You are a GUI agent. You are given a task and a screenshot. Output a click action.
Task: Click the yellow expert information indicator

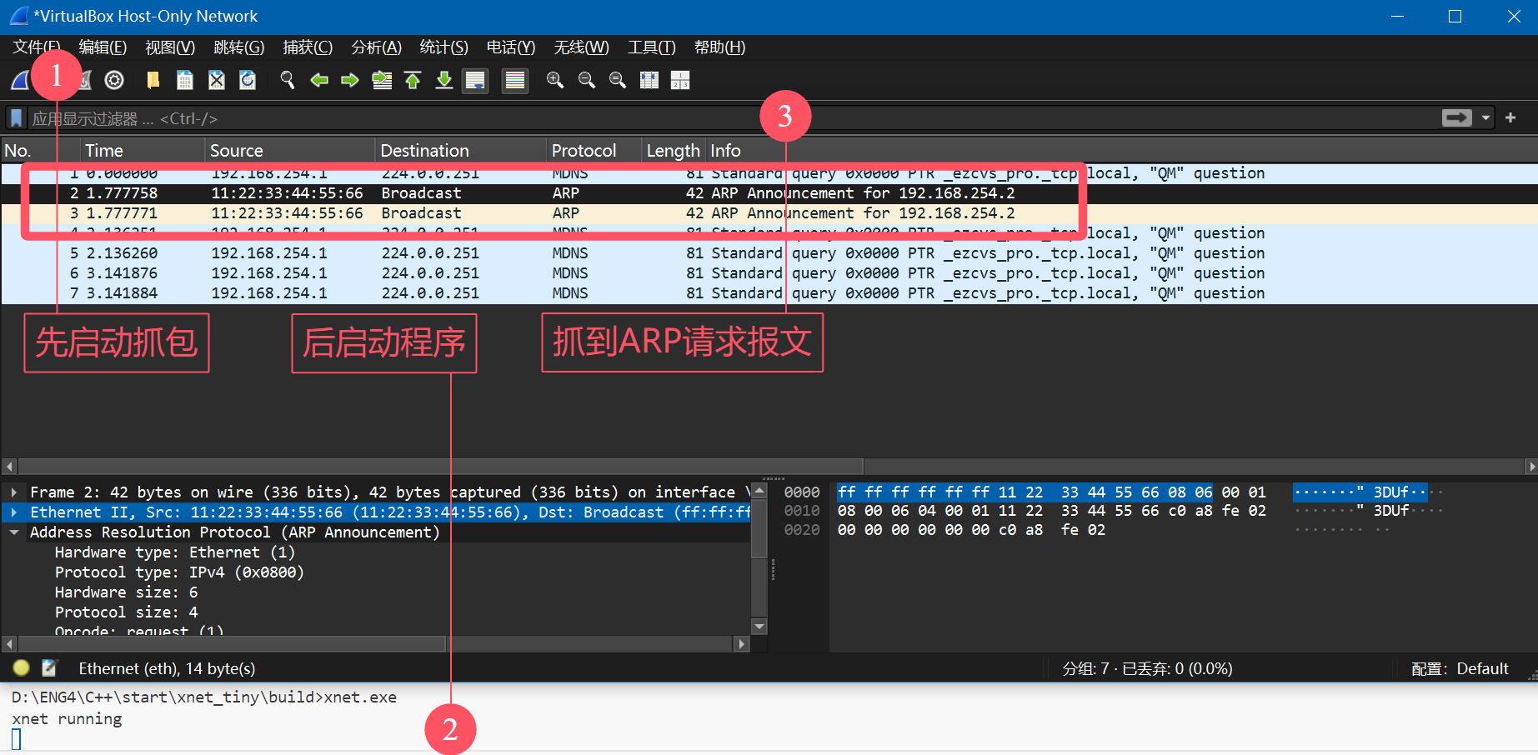click(22, 667)
